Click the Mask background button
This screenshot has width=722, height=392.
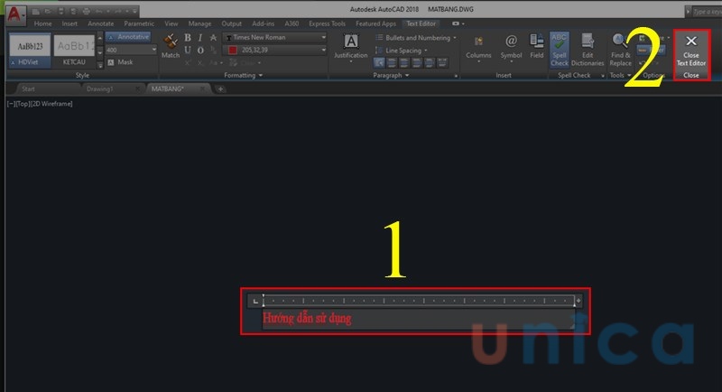[120, 62]
